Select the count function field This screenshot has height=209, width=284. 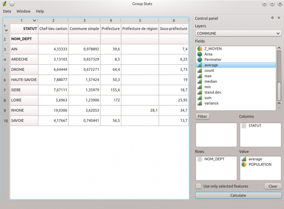(x=209, y=70)
